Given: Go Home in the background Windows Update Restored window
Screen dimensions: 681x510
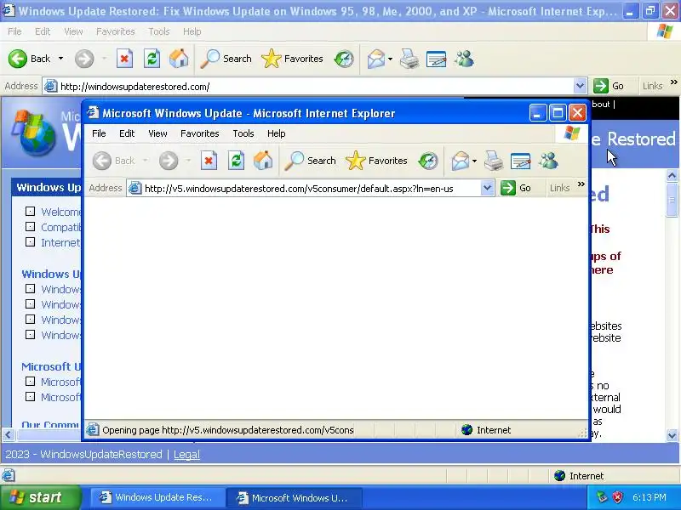Looking at the screenshot, I should pyautogui.click(x=179, y=58).
